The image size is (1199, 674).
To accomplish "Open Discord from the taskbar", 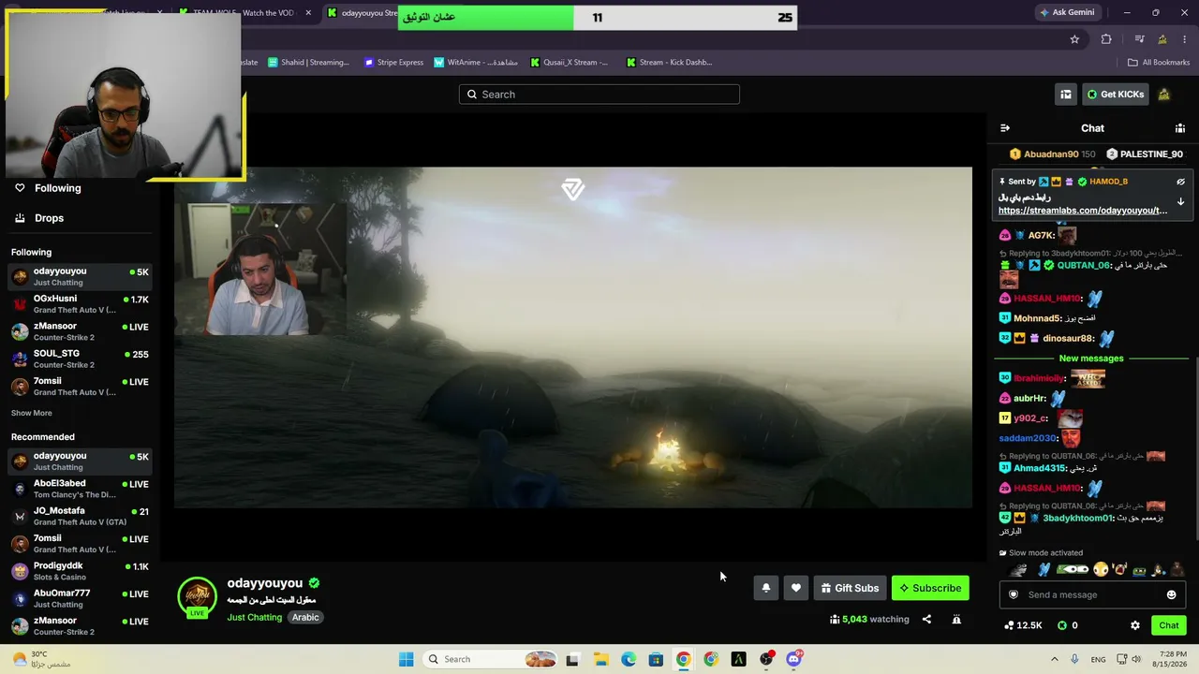I will [x=793, y=659].
